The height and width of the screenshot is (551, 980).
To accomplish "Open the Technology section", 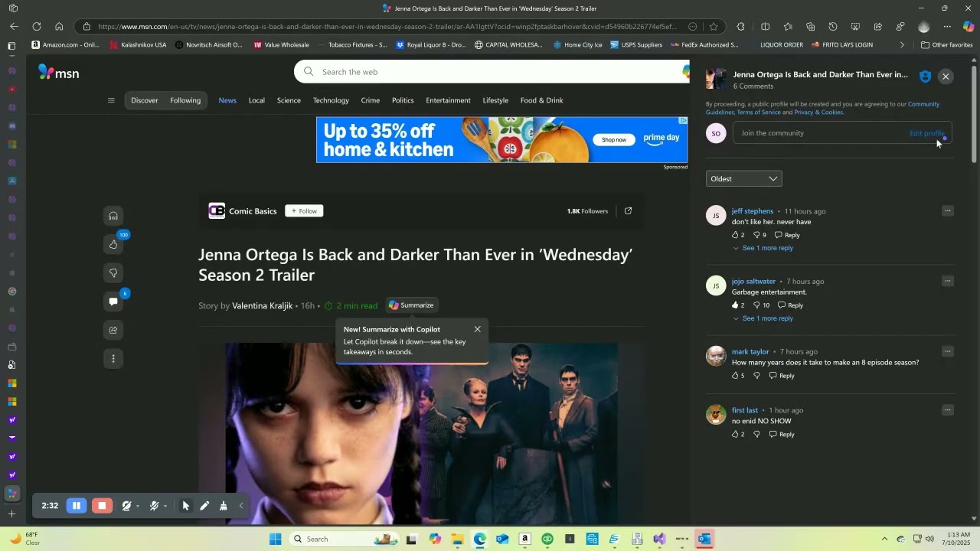I will pyautogui.click(x=331, y=100).
